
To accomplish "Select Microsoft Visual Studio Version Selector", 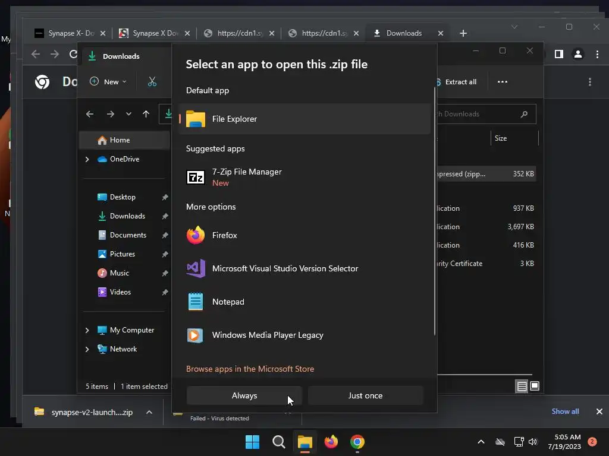I will (304, 268).
